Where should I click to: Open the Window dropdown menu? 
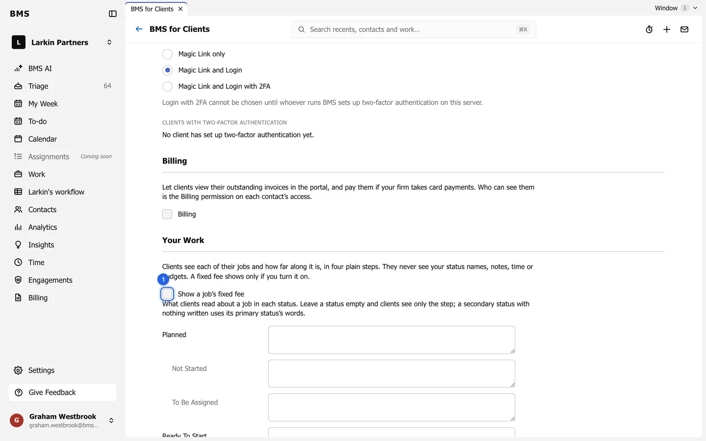pos(676,8)
